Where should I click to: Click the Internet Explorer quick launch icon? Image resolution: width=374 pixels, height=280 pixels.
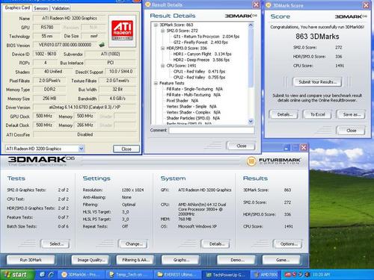[x=51, y=275]
